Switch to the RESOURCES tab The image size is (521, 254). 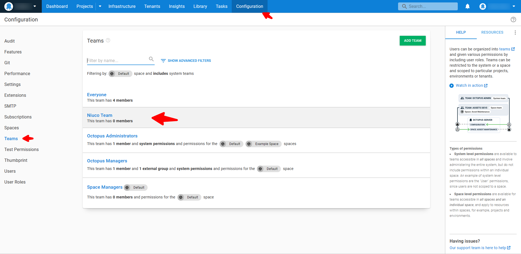492,33
